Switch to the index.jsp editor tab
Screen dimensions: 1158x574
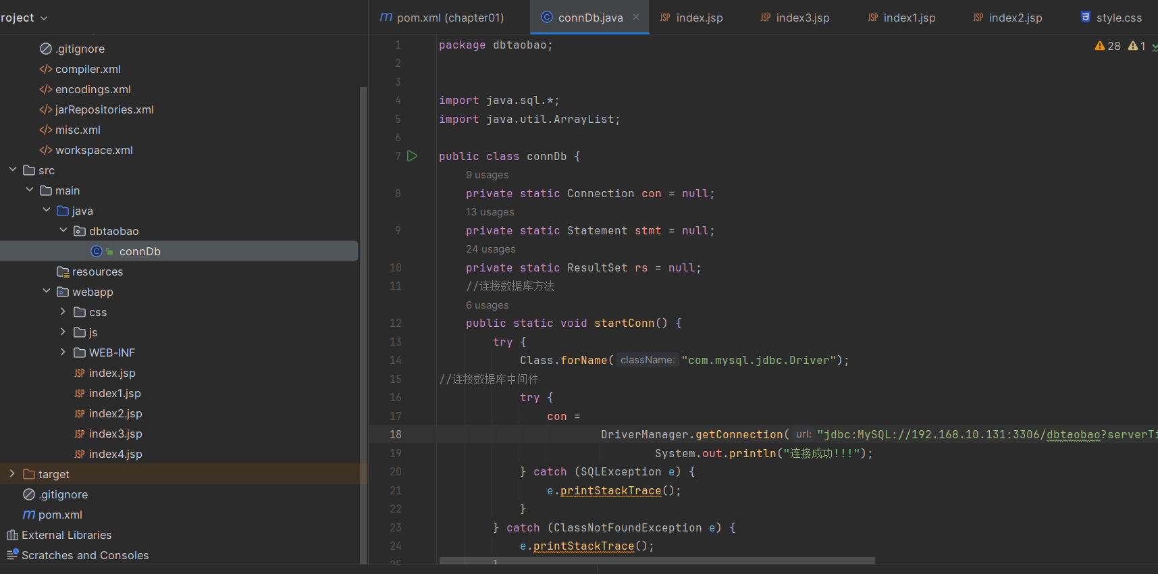coord(691,18)
